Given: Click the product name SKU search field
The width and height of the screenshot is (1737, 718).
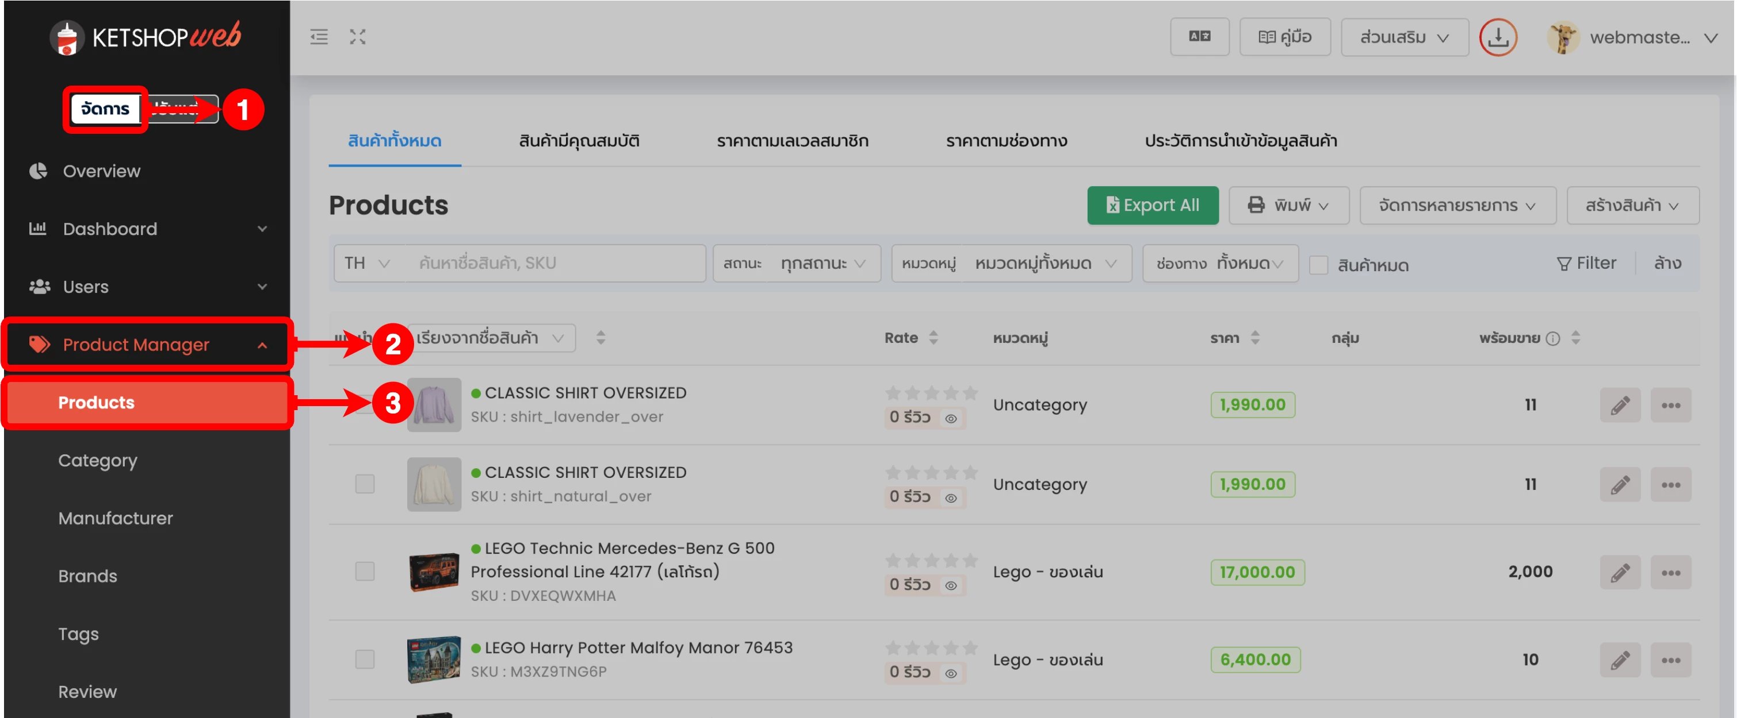Looking at the screenshot, I should 556,263.
